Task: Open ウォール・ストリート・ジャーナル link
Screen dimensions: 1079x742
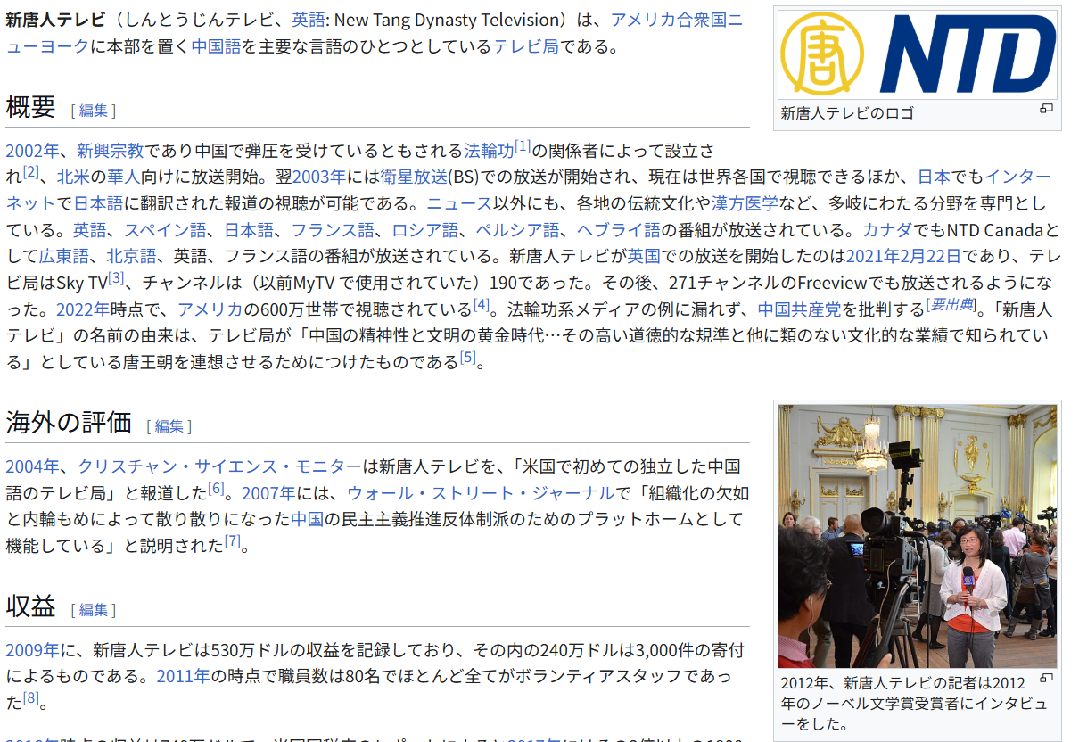Action: (x=480, y=493)
